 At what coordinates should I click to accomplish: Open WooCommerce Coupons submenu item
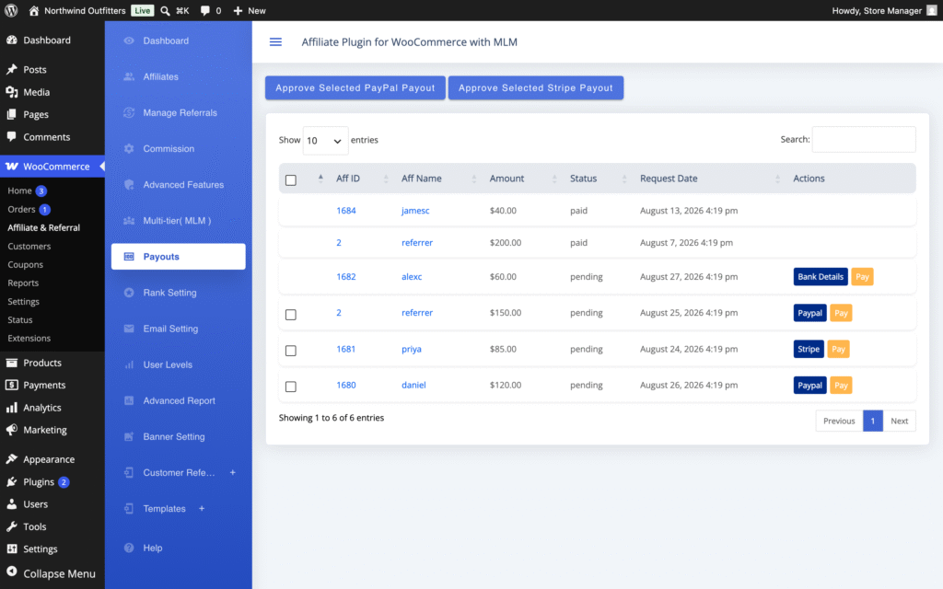click(x=25, y=264)
